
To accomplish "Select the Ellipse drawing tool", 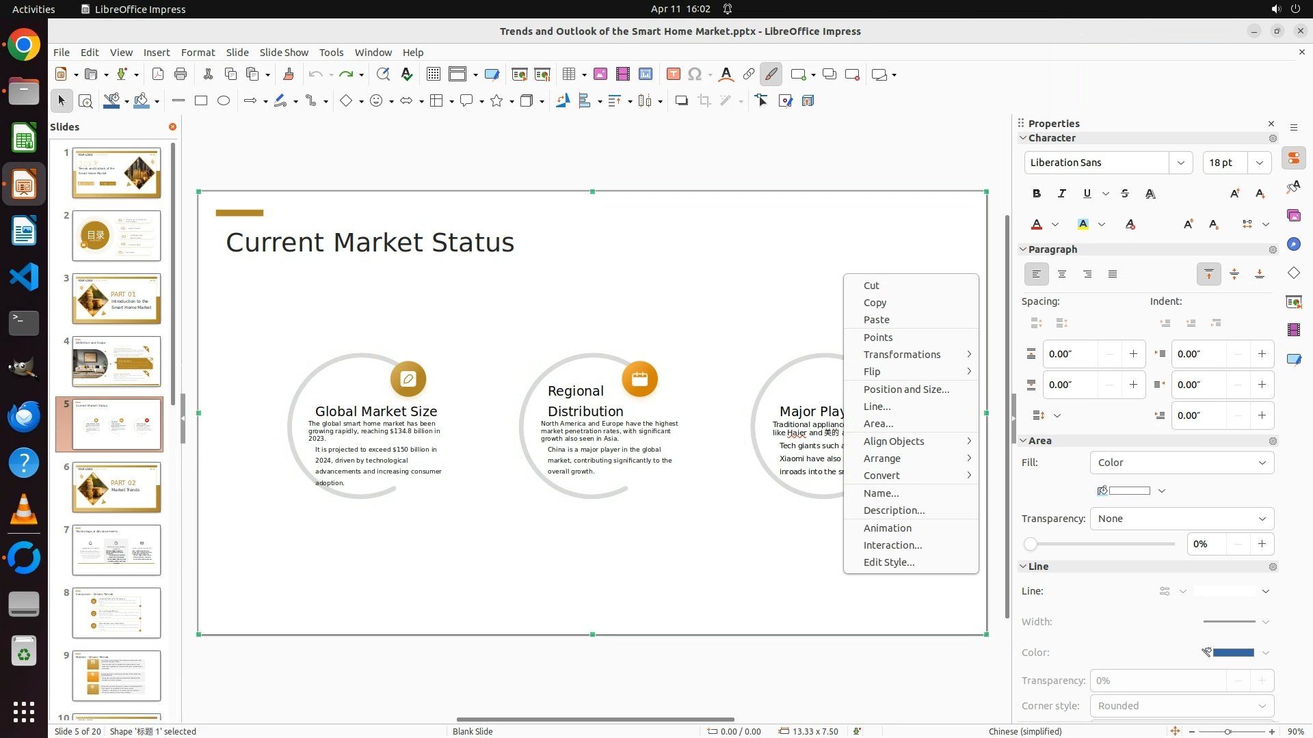I will [224, 101].
